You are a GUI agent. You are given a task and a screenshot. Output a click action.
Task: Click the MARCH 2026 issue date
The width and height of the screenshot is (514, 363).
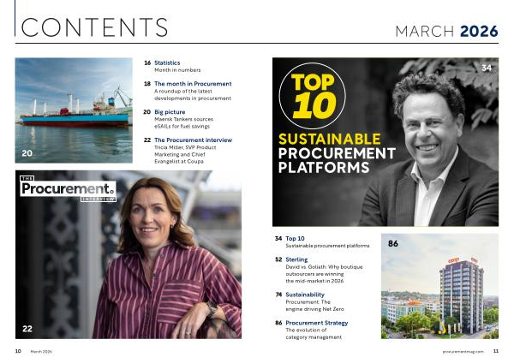445,32
